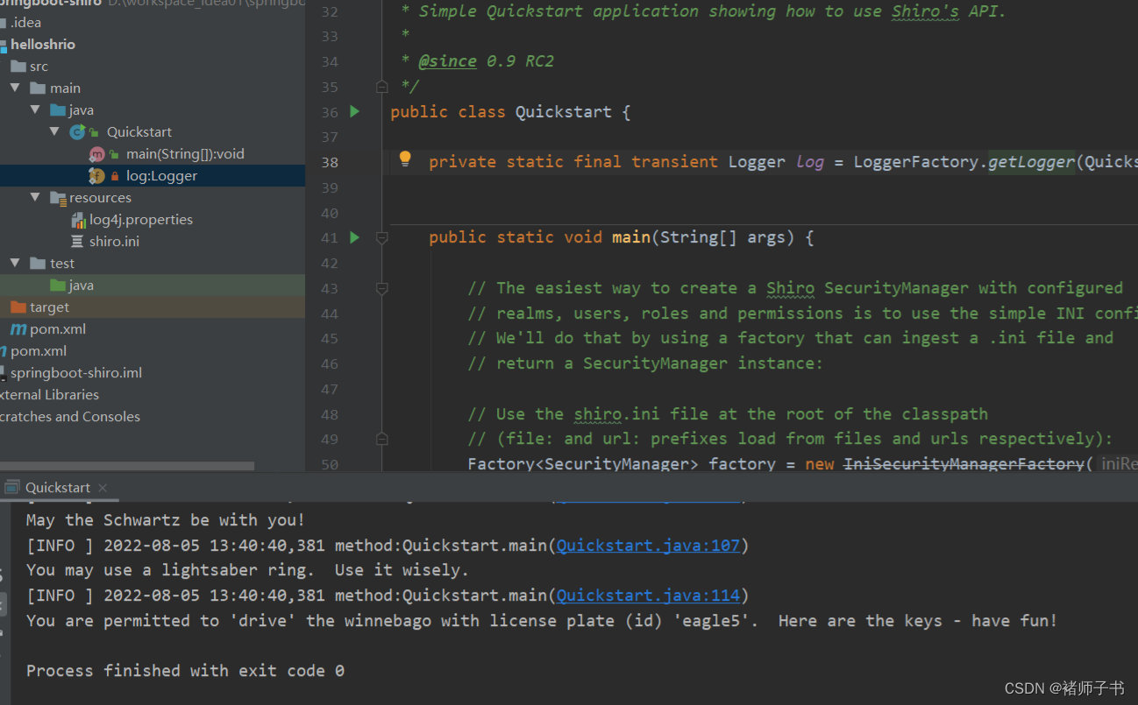Viewport: 1138px width, 705px height.
Task: Click the 'May the Schwartz be with you!' console line
Action: pyautogui.click(x=166, y=520)
